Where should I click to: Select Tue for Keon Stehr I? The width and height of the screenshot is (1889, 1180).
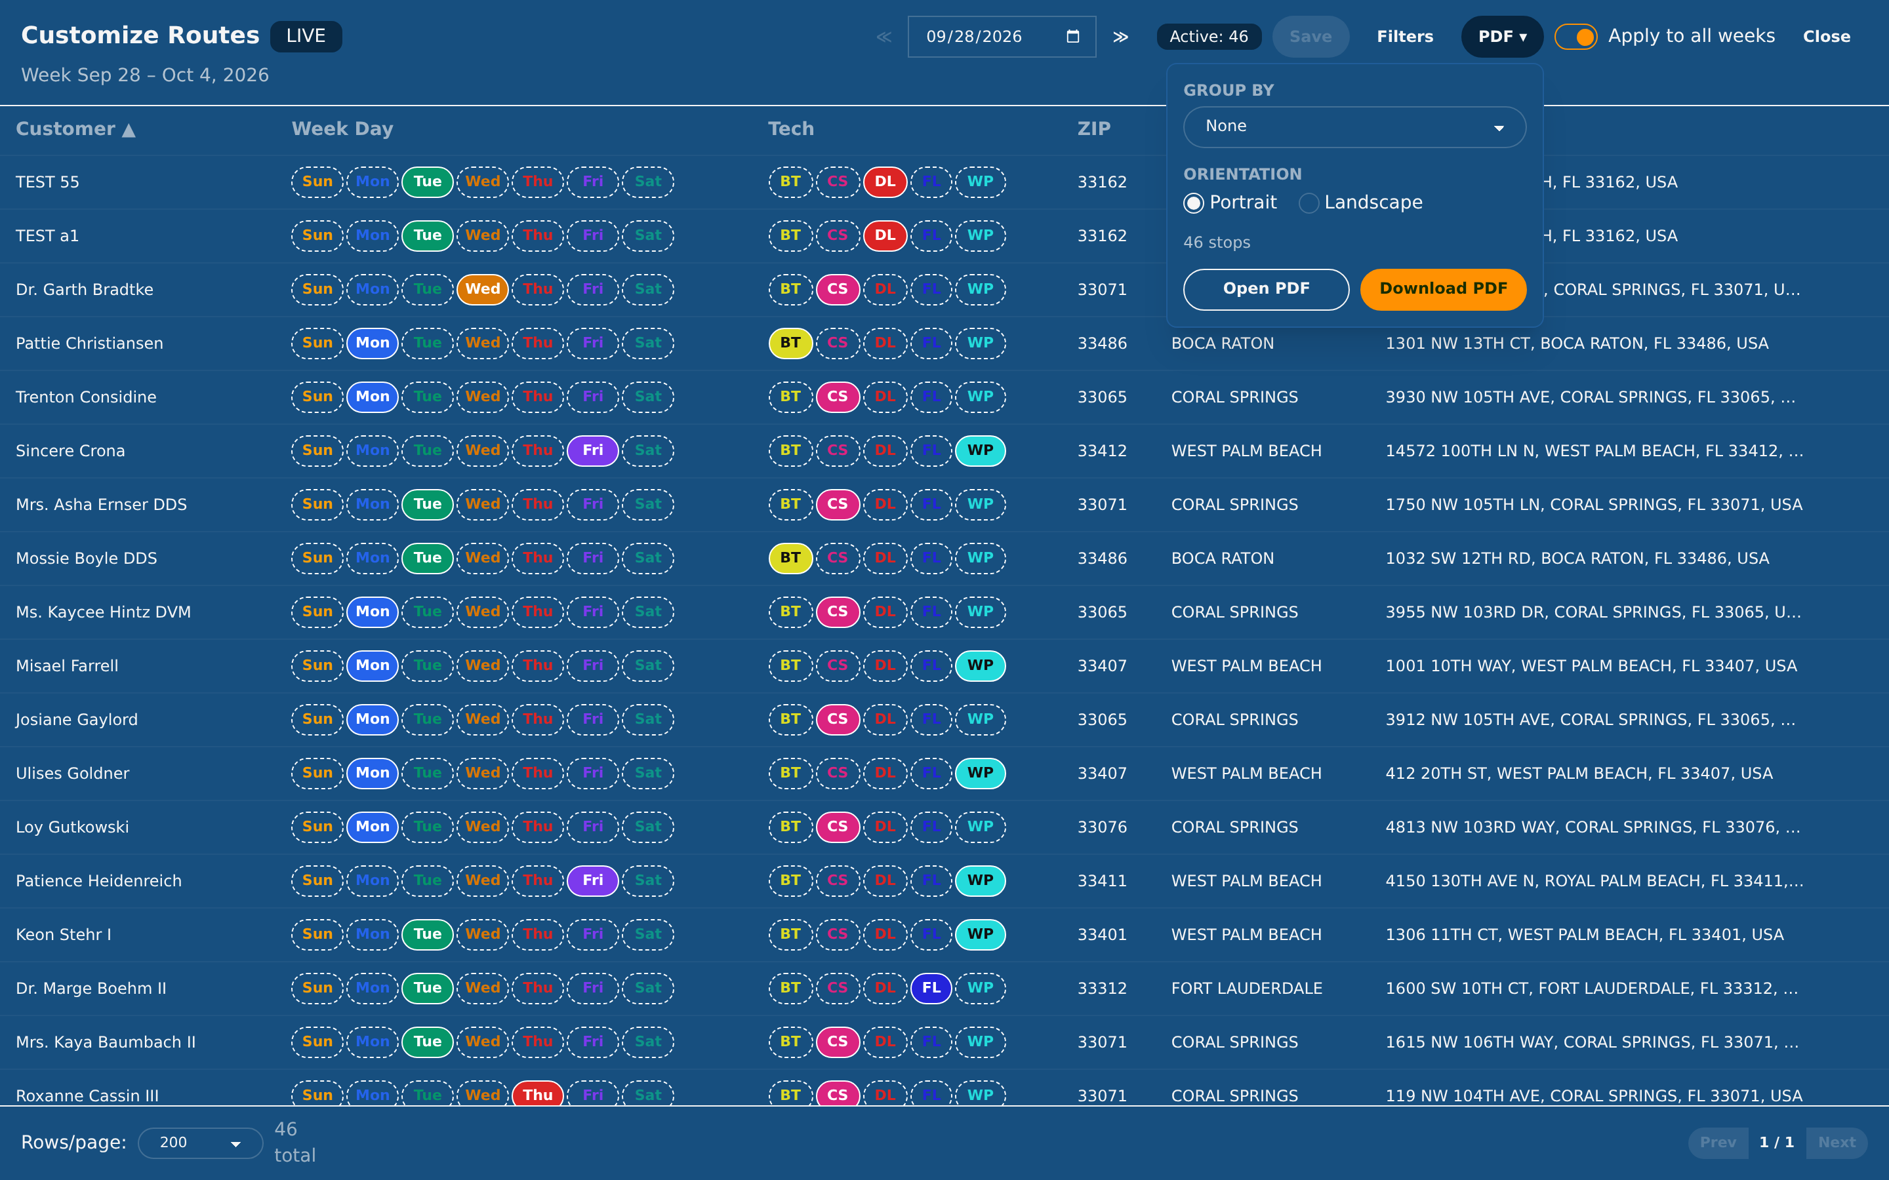click(427, 934)
